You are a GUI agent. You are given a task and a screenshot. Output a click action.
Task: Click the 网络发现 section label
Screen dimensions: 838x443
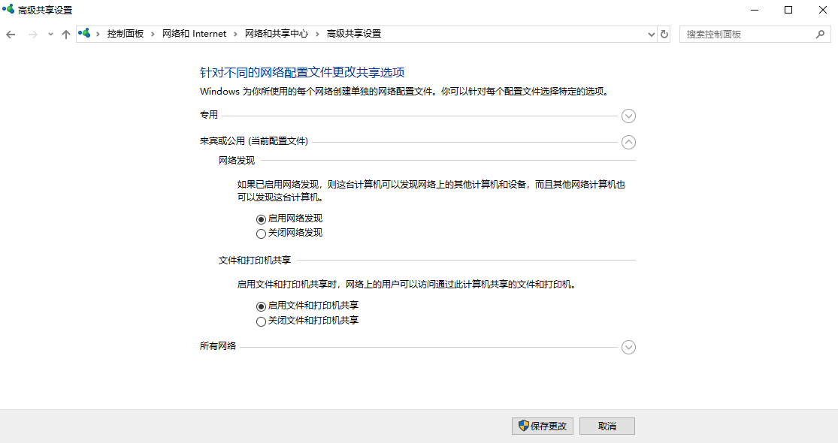(x=237, y=160)
